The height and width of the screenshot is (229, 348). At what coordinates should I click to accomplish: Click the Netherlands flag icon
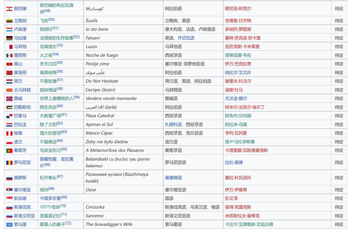click(9, 81)
